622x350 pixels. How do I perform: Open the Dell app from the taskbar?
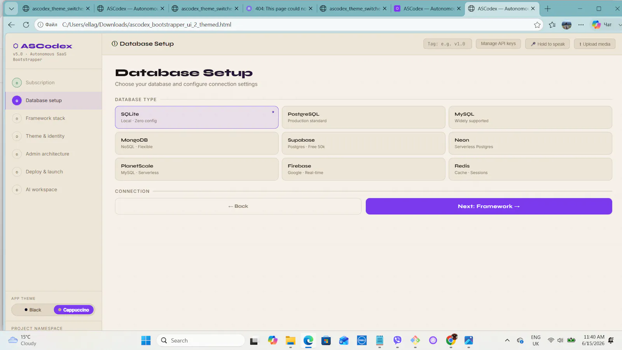362,341
